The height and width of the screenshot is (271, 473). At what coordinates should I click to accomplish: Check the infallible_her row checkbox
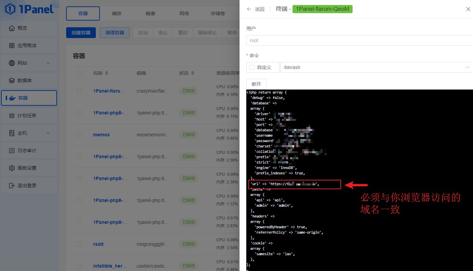tap(79, 266)
